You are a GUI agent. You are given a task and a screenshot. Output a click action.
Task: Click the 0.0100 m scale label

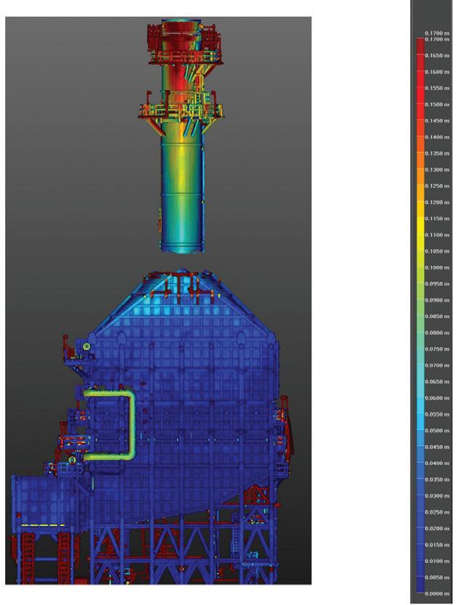(x=437, y=561)
